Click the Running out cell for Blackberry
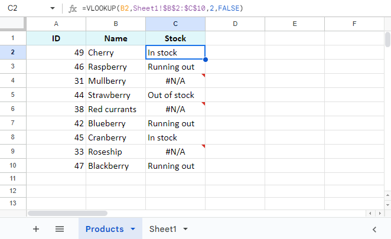The height and width of the screenshot is (239, 391). 175,166
